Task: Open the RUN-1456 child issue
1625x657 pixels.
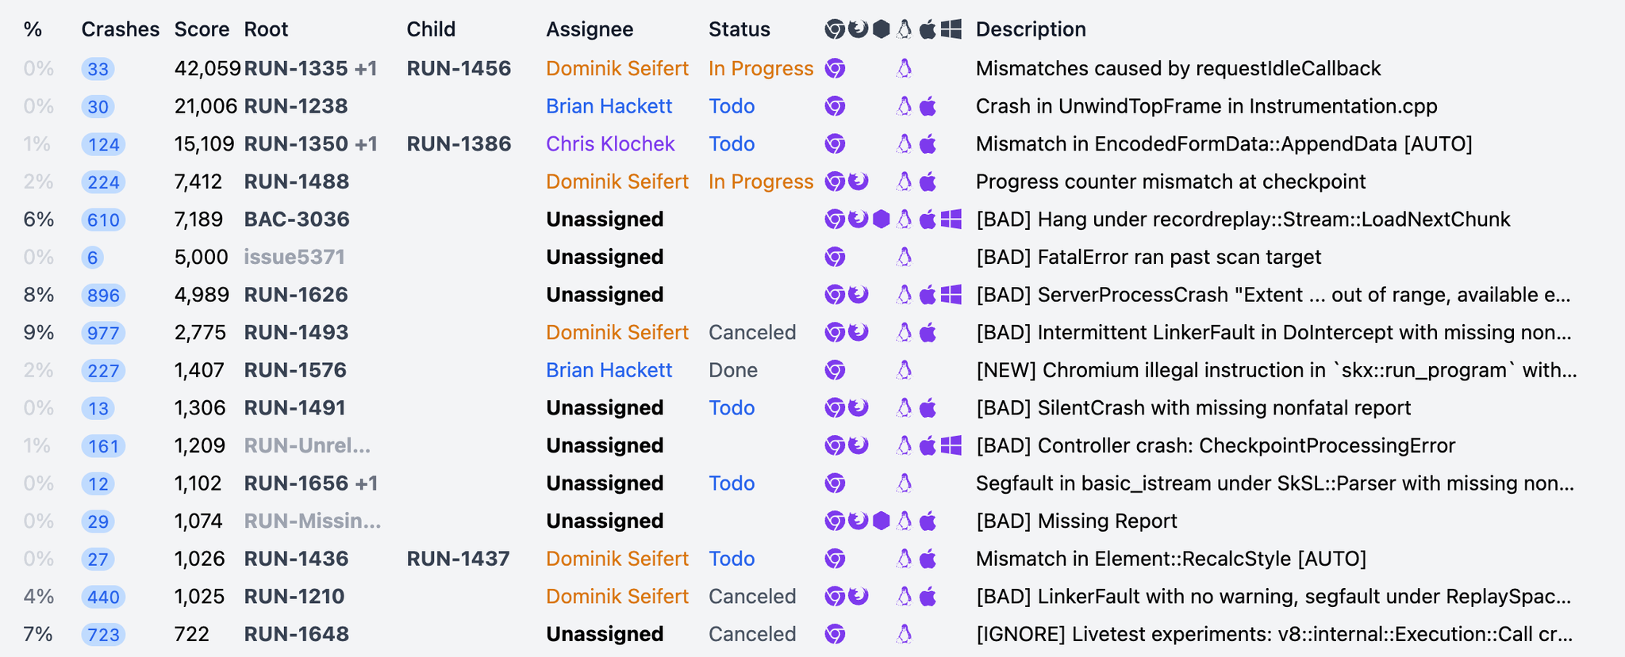Action: pos(459,69)
